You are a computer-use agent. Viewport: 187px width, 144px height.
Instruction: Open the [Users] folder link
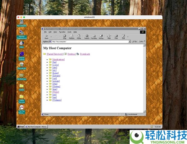tap(55, 92)
